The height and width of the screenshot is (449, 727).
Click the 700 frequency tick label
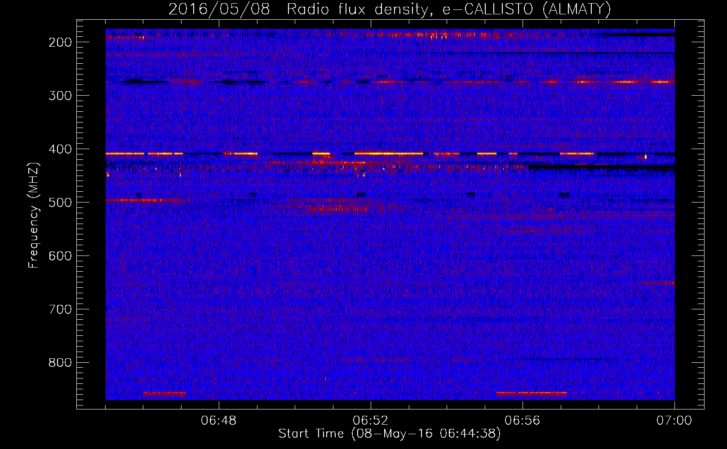(60, 309)
